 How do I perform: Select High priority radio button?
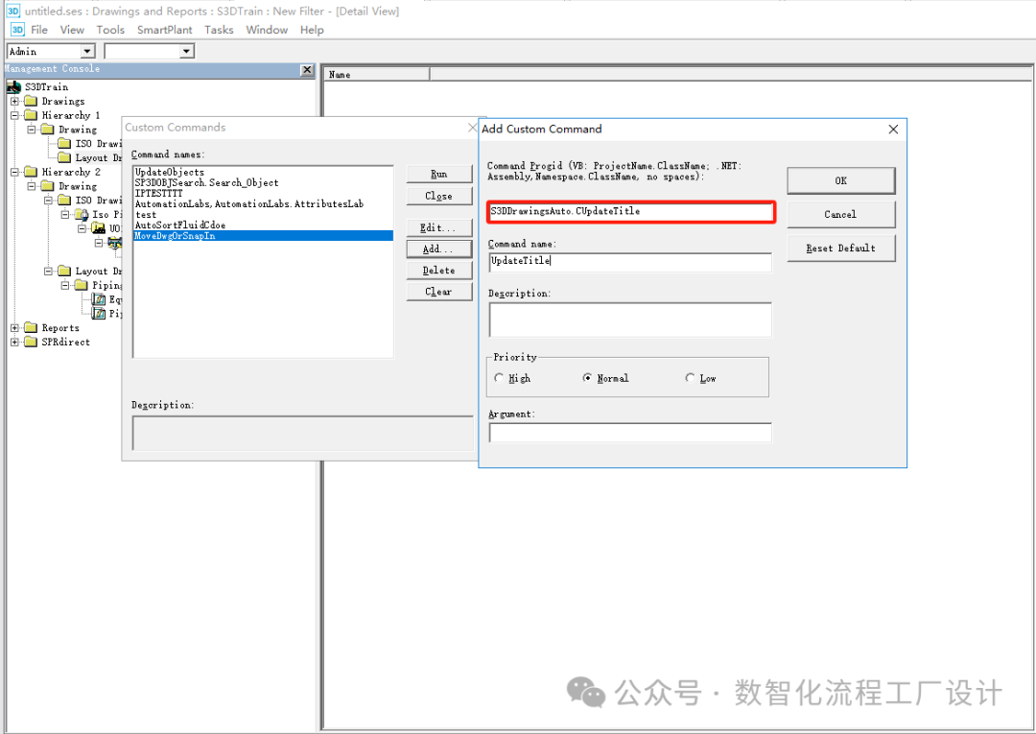click(499, 378)
